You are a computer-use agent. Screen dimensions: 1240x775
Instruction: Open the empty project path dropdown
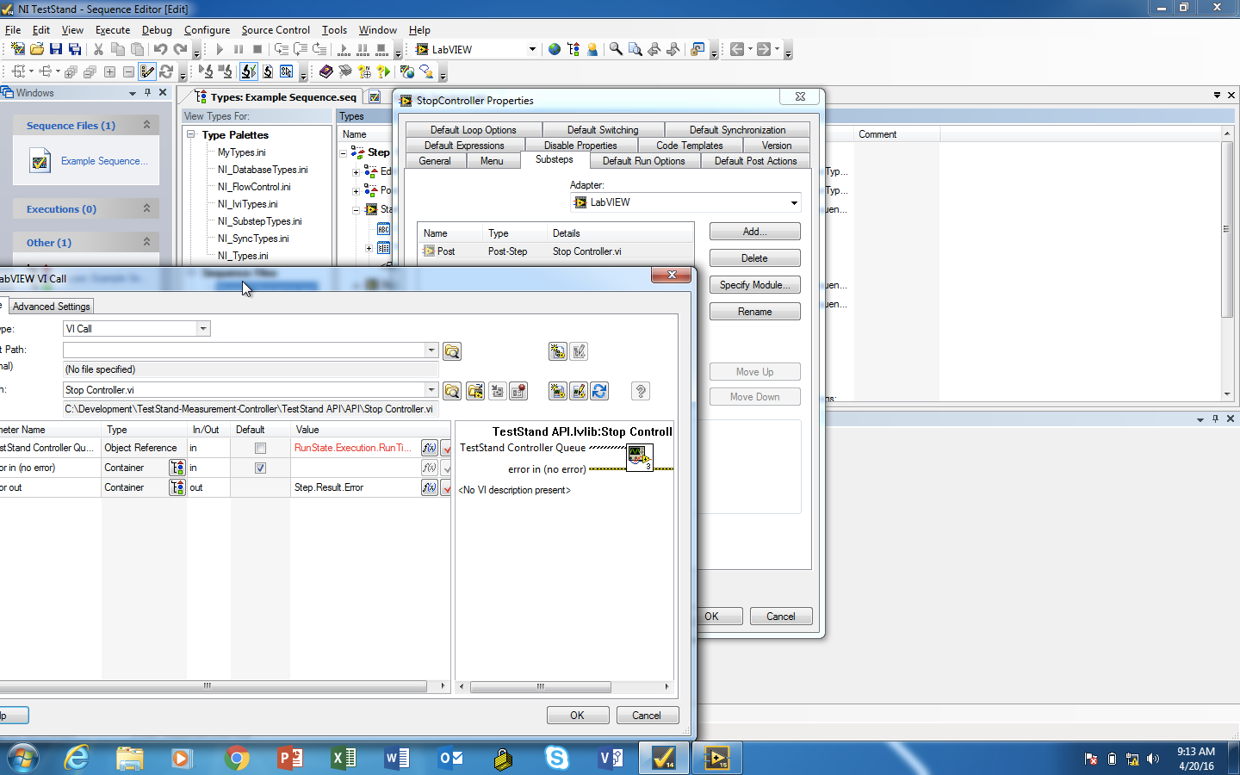[431, 350]
